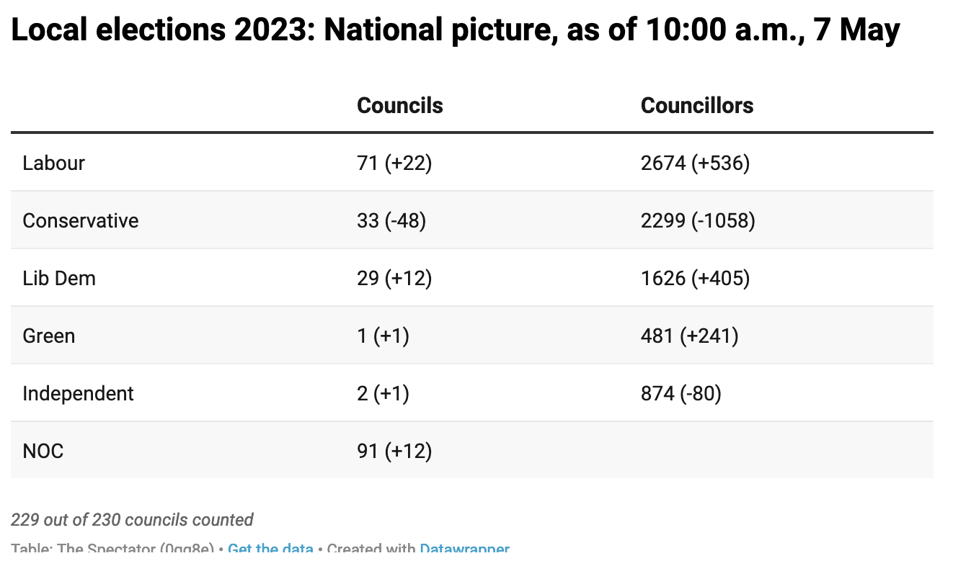Click the NOC row label
The width and height of the screenshot is (953, 579).
pos(43,451)
